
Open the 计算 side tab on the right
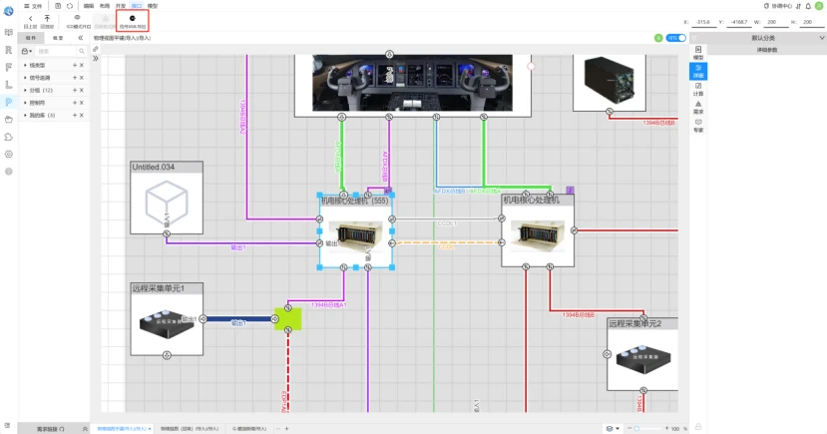click(698, 89)
